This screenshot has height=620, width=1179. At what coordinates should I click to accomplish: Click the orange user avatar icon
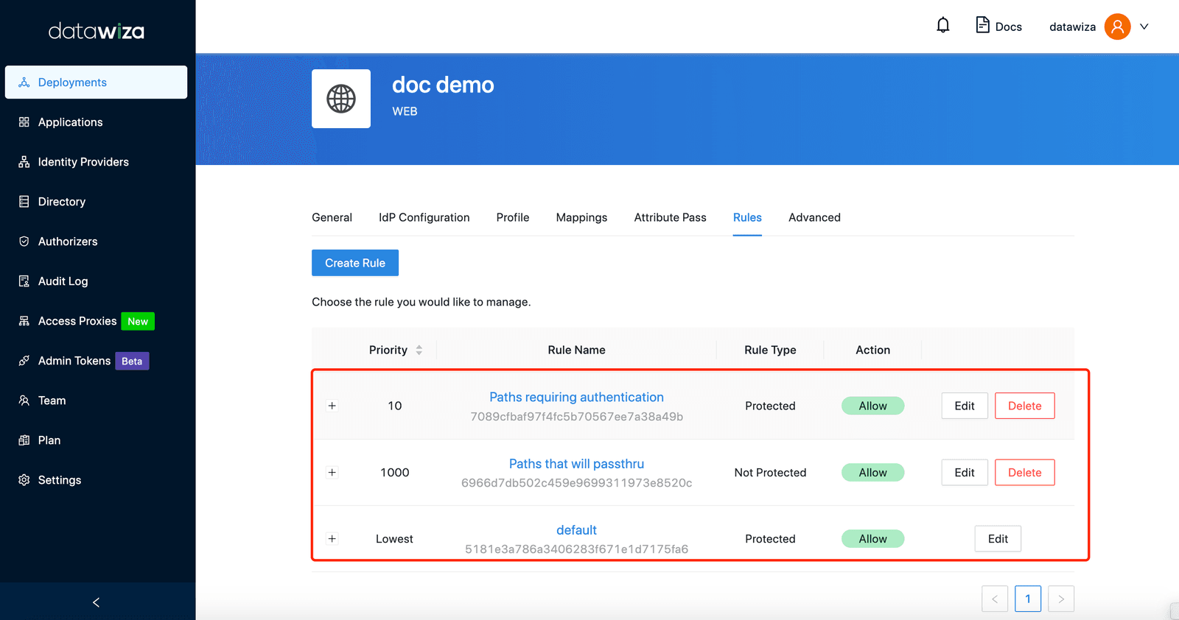coord(1117,27)
